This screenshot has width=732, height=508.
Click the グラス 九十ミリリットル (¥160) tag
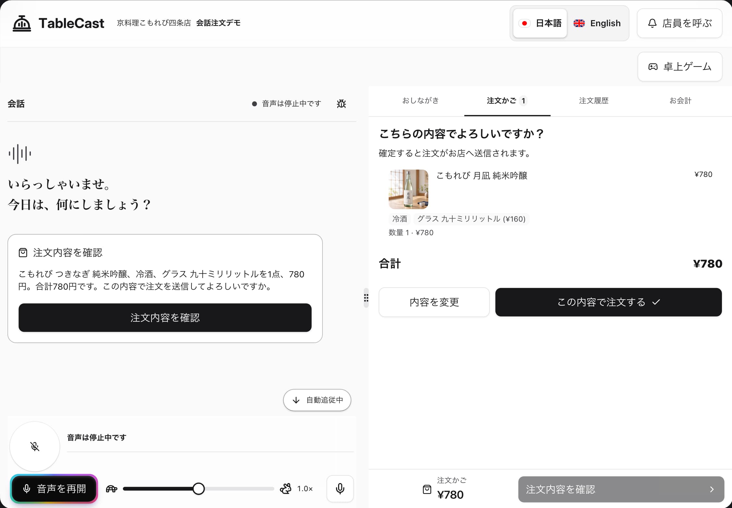coord(471,219)
